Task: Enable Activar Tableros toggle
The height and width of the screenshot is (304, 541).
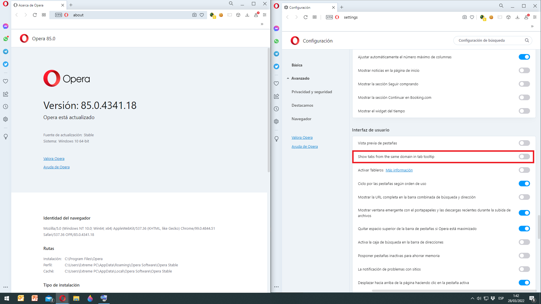Action: (x=524, y=170)
